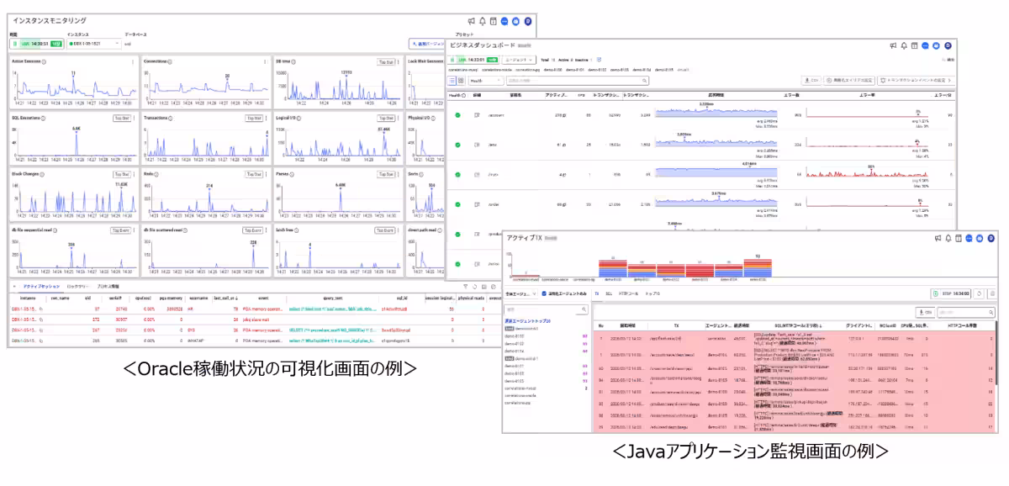Viewport: 1009px width, 486px height.
Task: Open announcements megaphone in instance monitoring window
Action: [473, 20]
